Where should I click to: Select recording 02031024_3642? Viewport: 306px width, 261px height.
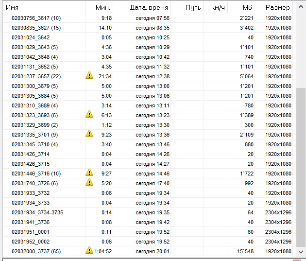(31, 37)
